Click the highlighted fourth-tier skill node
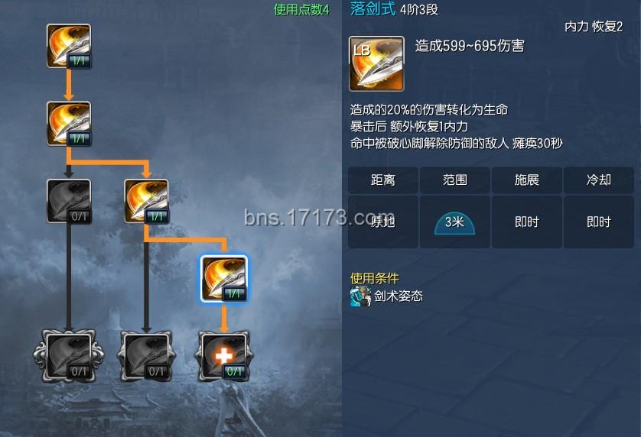 pyautogui.click(x=224, y=279)
